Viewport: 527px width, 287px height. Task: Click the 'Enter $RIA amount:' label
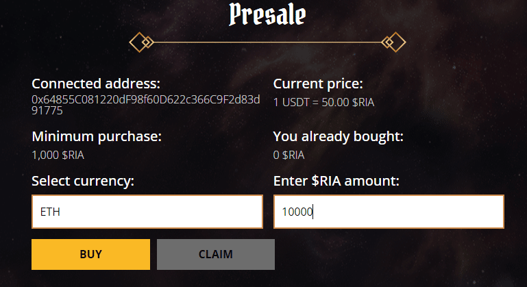tap(336, 181)
